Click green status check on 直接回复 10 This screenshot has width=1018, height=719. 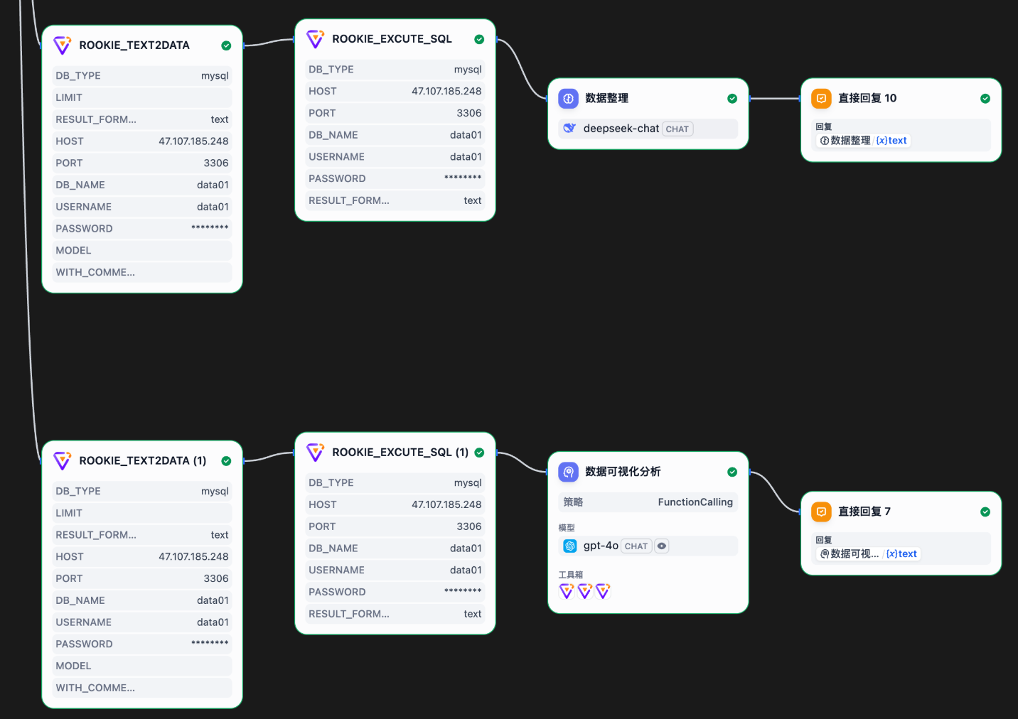tap(985, 99)
